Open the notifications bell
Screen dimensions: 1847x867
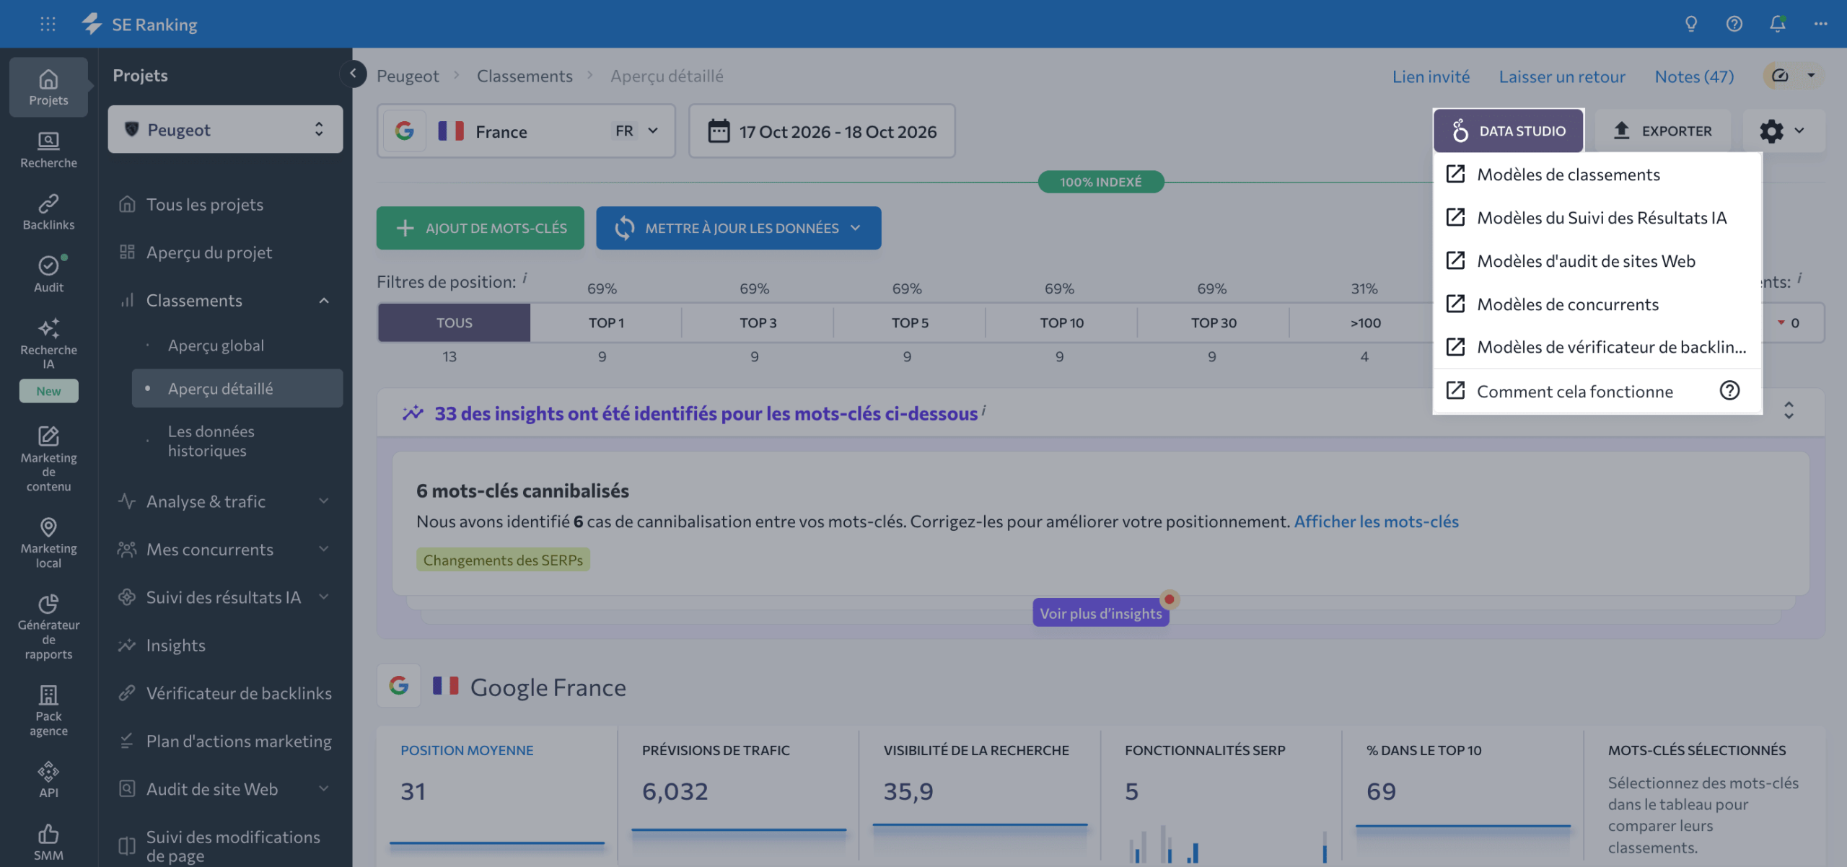[1777, 24]
